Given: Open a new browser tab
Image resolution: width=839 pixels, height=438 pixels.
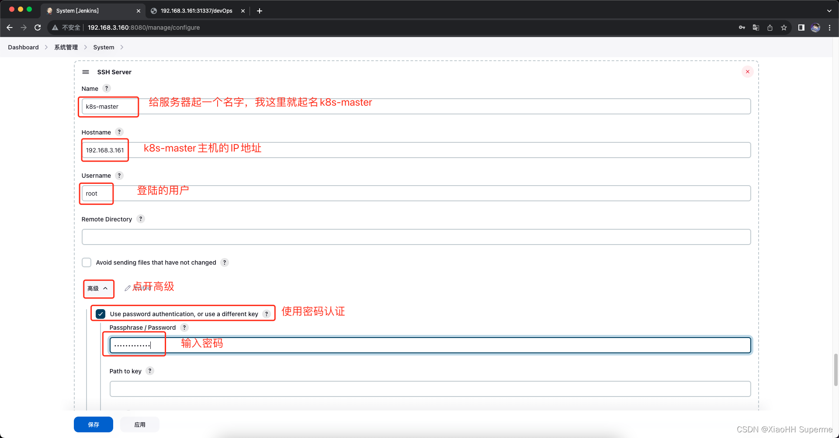Looking at the screenshot, I should pos(260,11).
